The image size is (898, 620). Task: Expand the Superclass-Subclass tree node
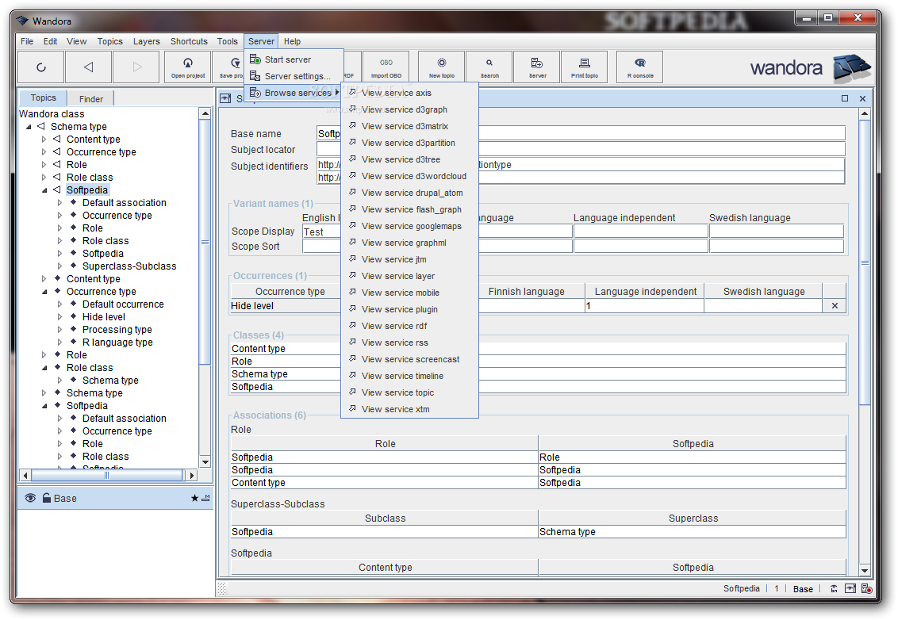tap(60, 266)
